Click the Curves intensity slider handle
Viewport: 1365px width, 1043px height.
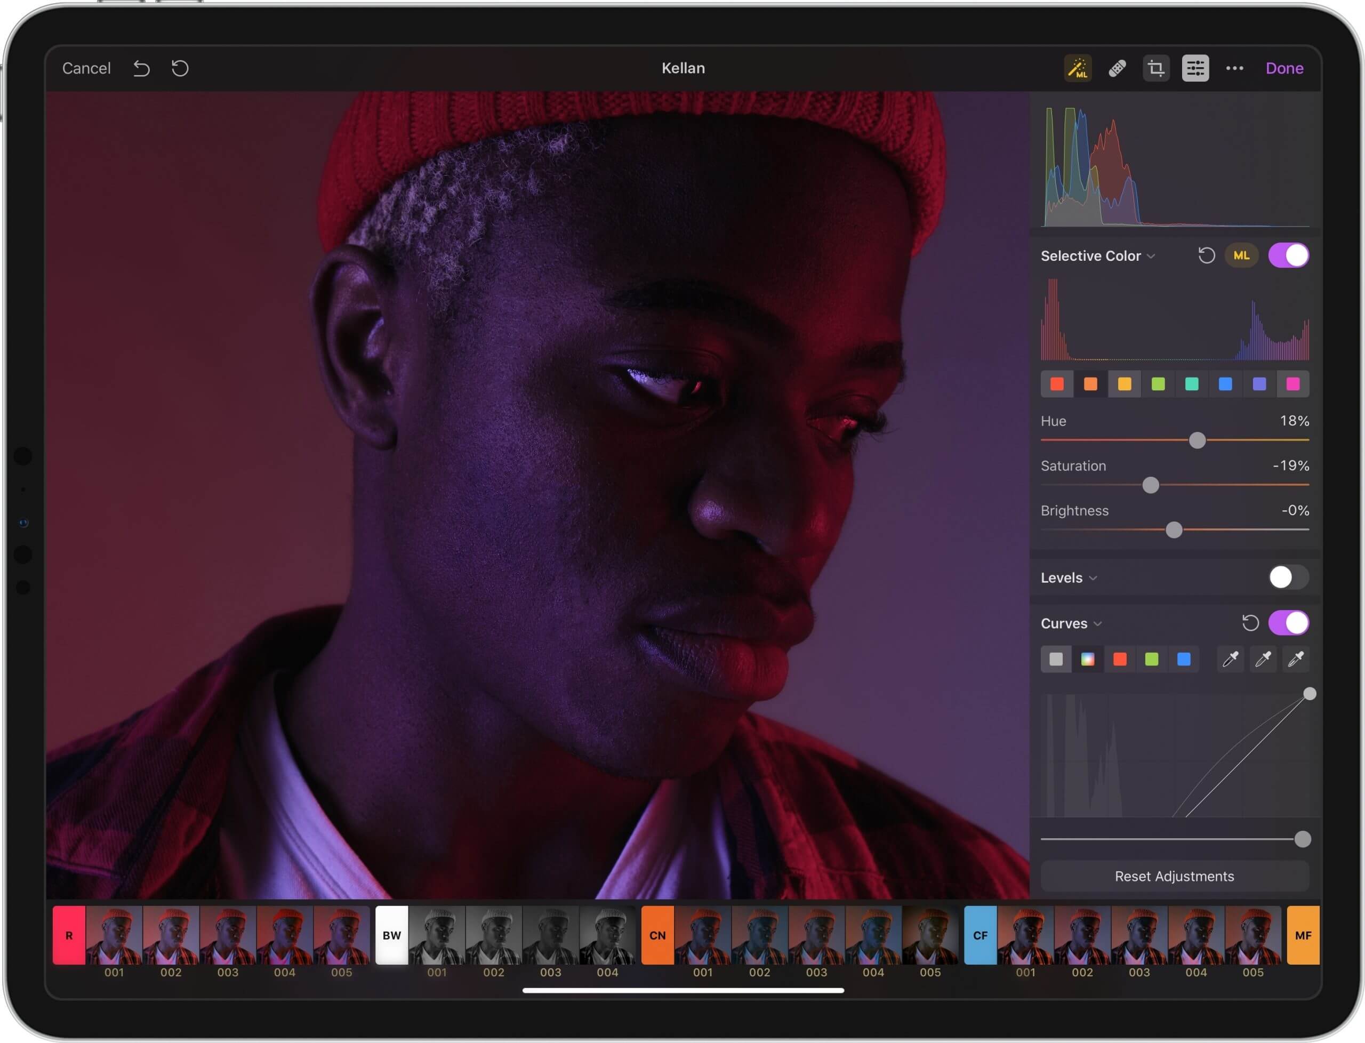click(1302, 839)
